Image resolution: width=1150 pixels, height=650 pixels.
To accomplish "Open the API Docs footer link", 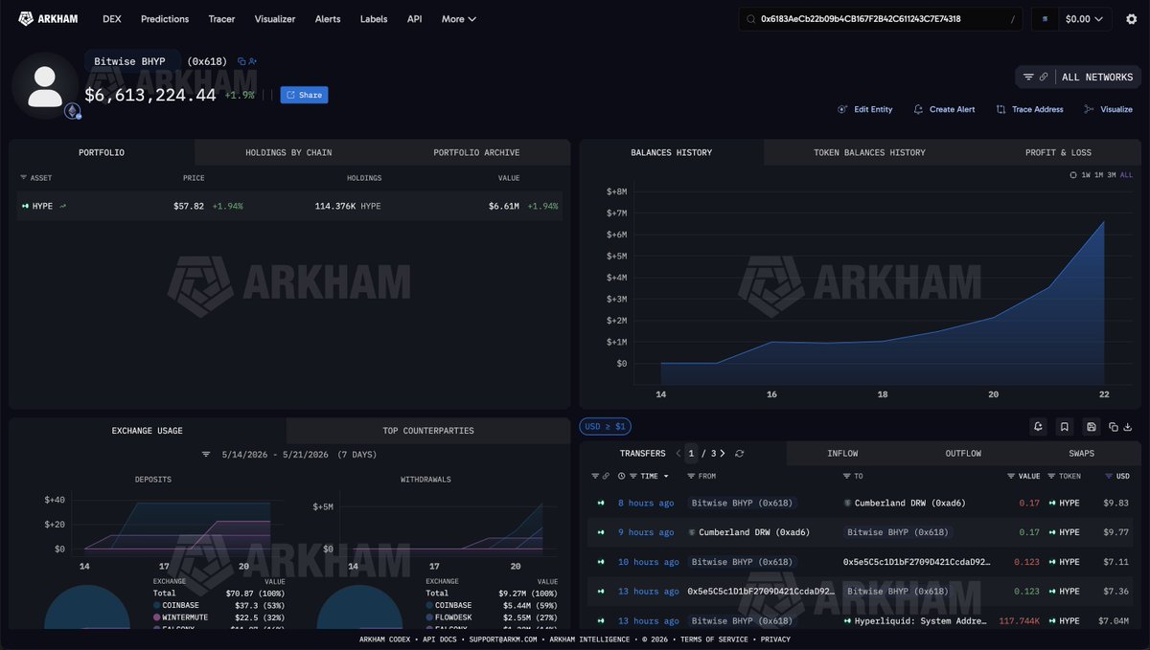I will pos(440,639).
